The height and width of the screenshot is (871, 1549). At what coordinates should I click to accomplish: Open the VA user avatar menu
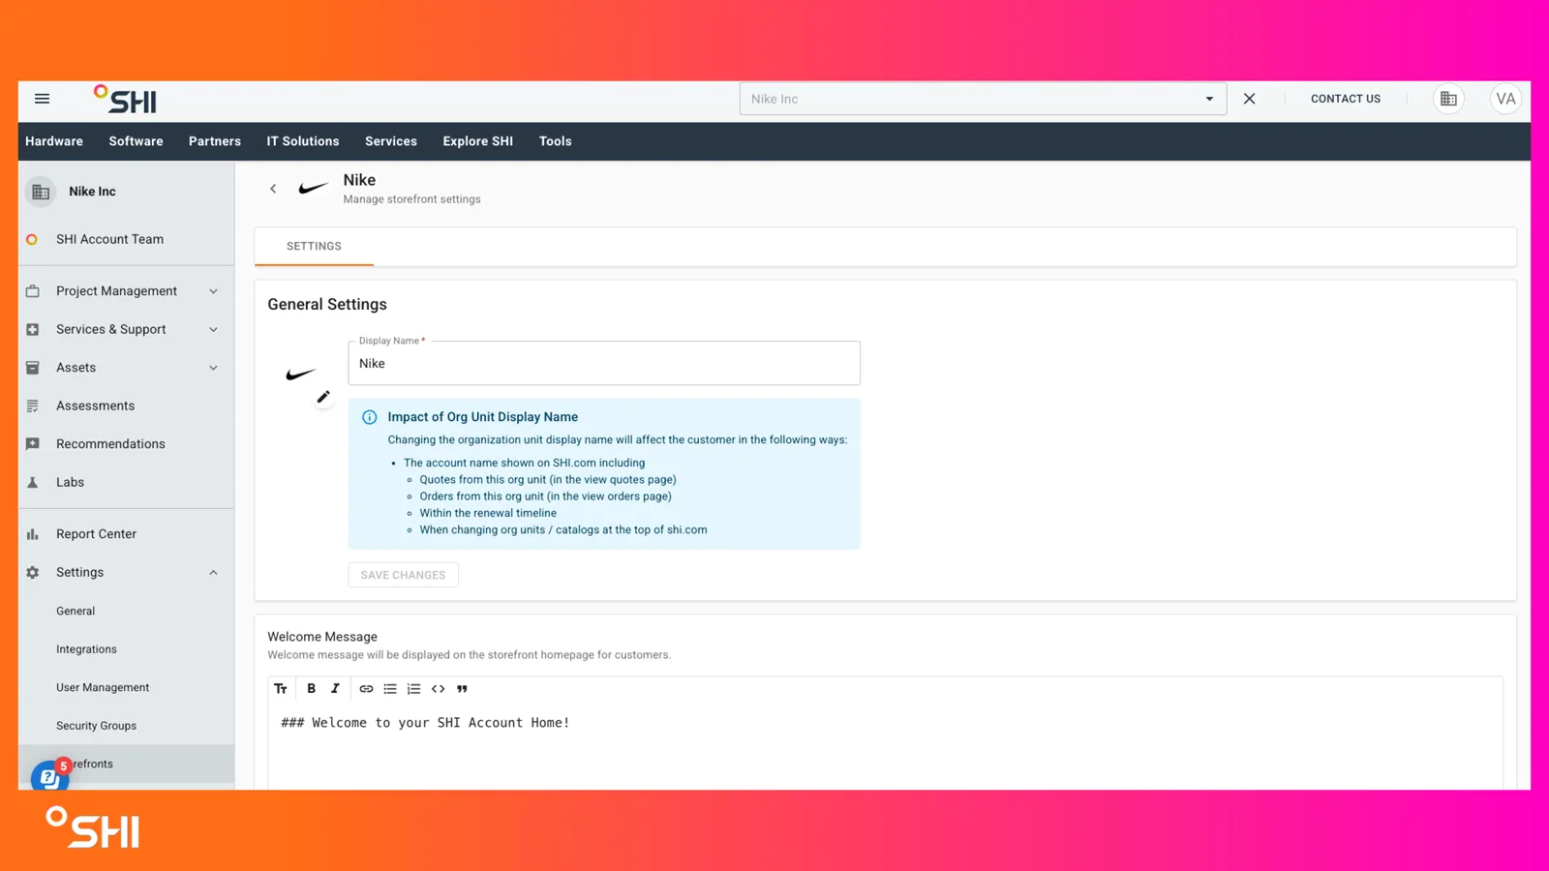point(1505,99)
